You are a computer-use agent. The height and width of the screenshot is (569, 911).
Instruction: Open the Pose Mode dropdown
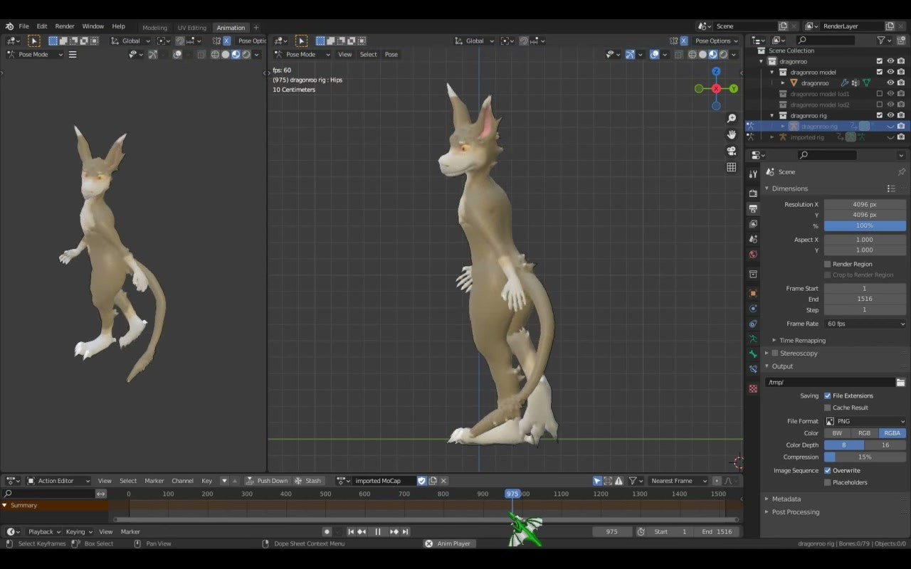pos(302,54)
